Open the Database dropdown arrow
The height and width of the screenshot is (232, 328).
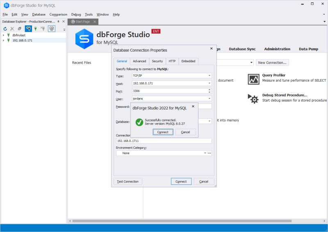(209, 121)
